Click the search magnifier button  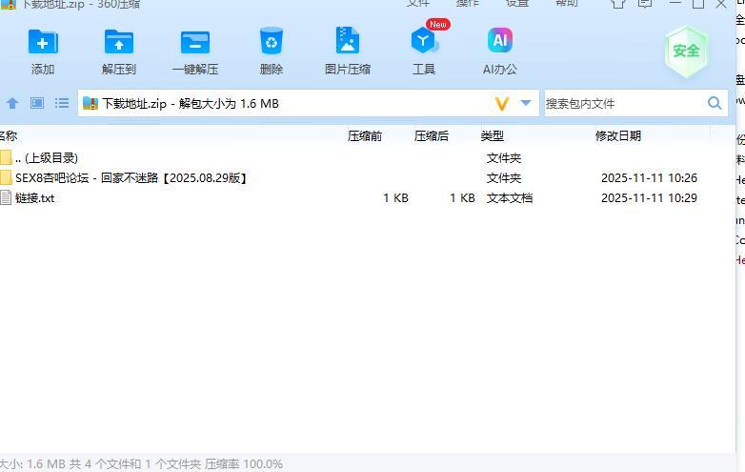715,103
